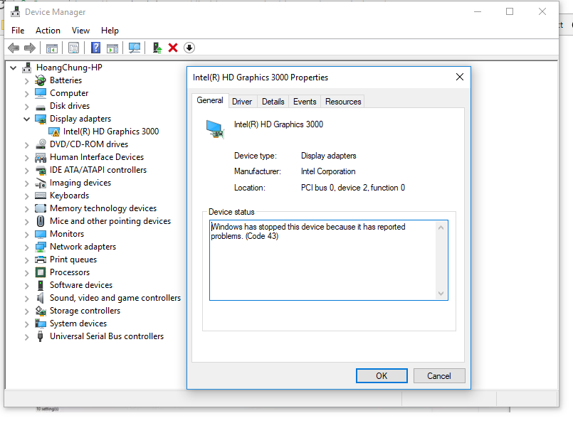Select the Keyboards category icon

[41, 196]
